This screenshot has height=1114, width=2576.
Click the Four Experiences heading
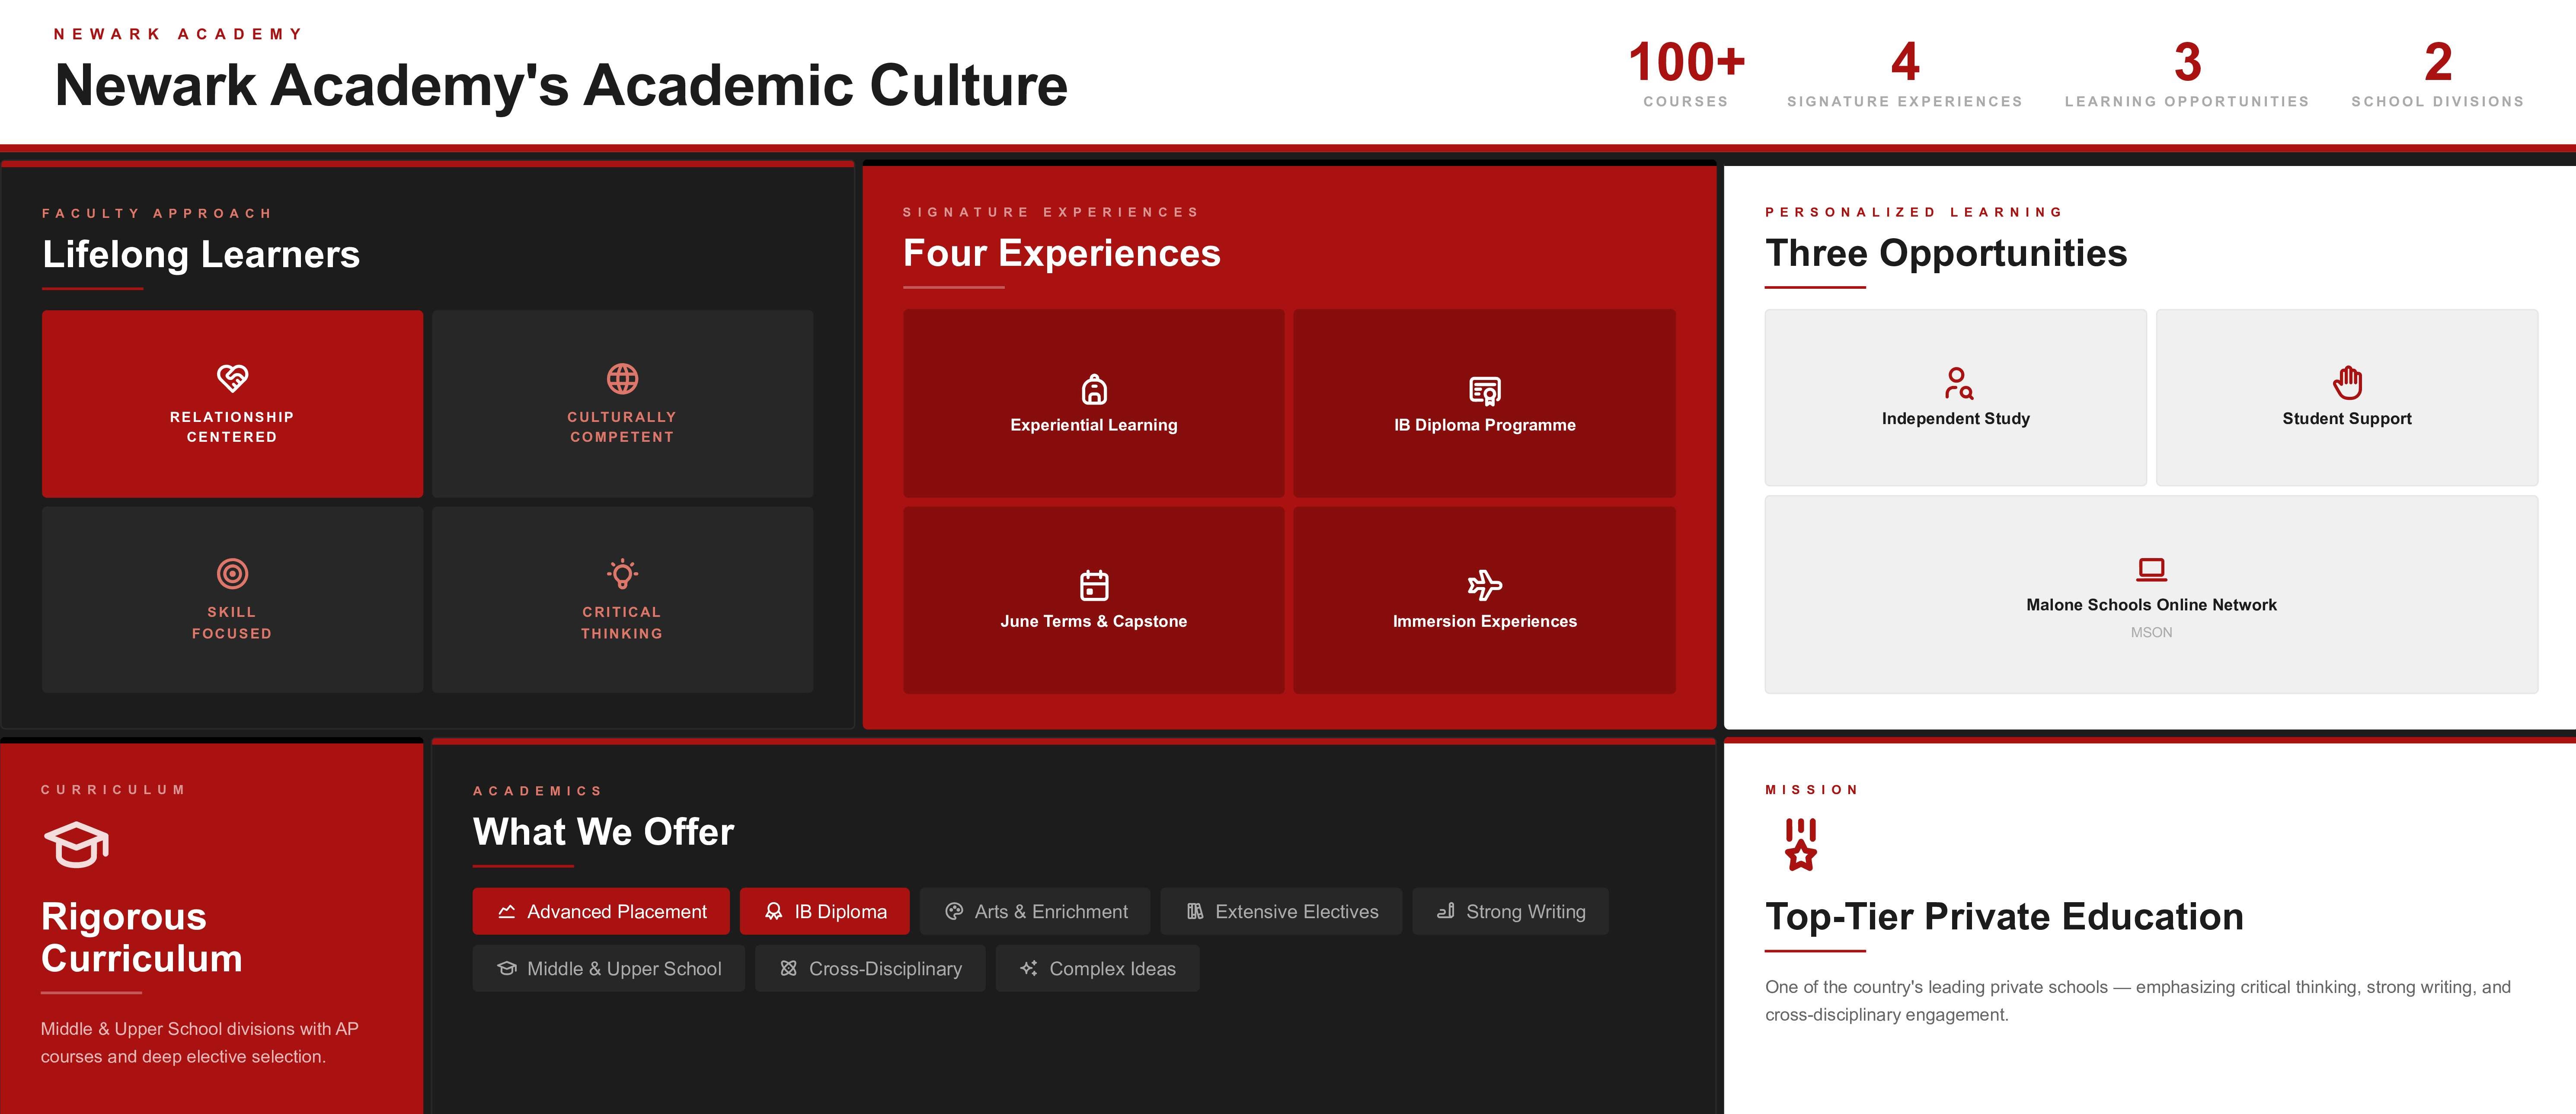1062,253
